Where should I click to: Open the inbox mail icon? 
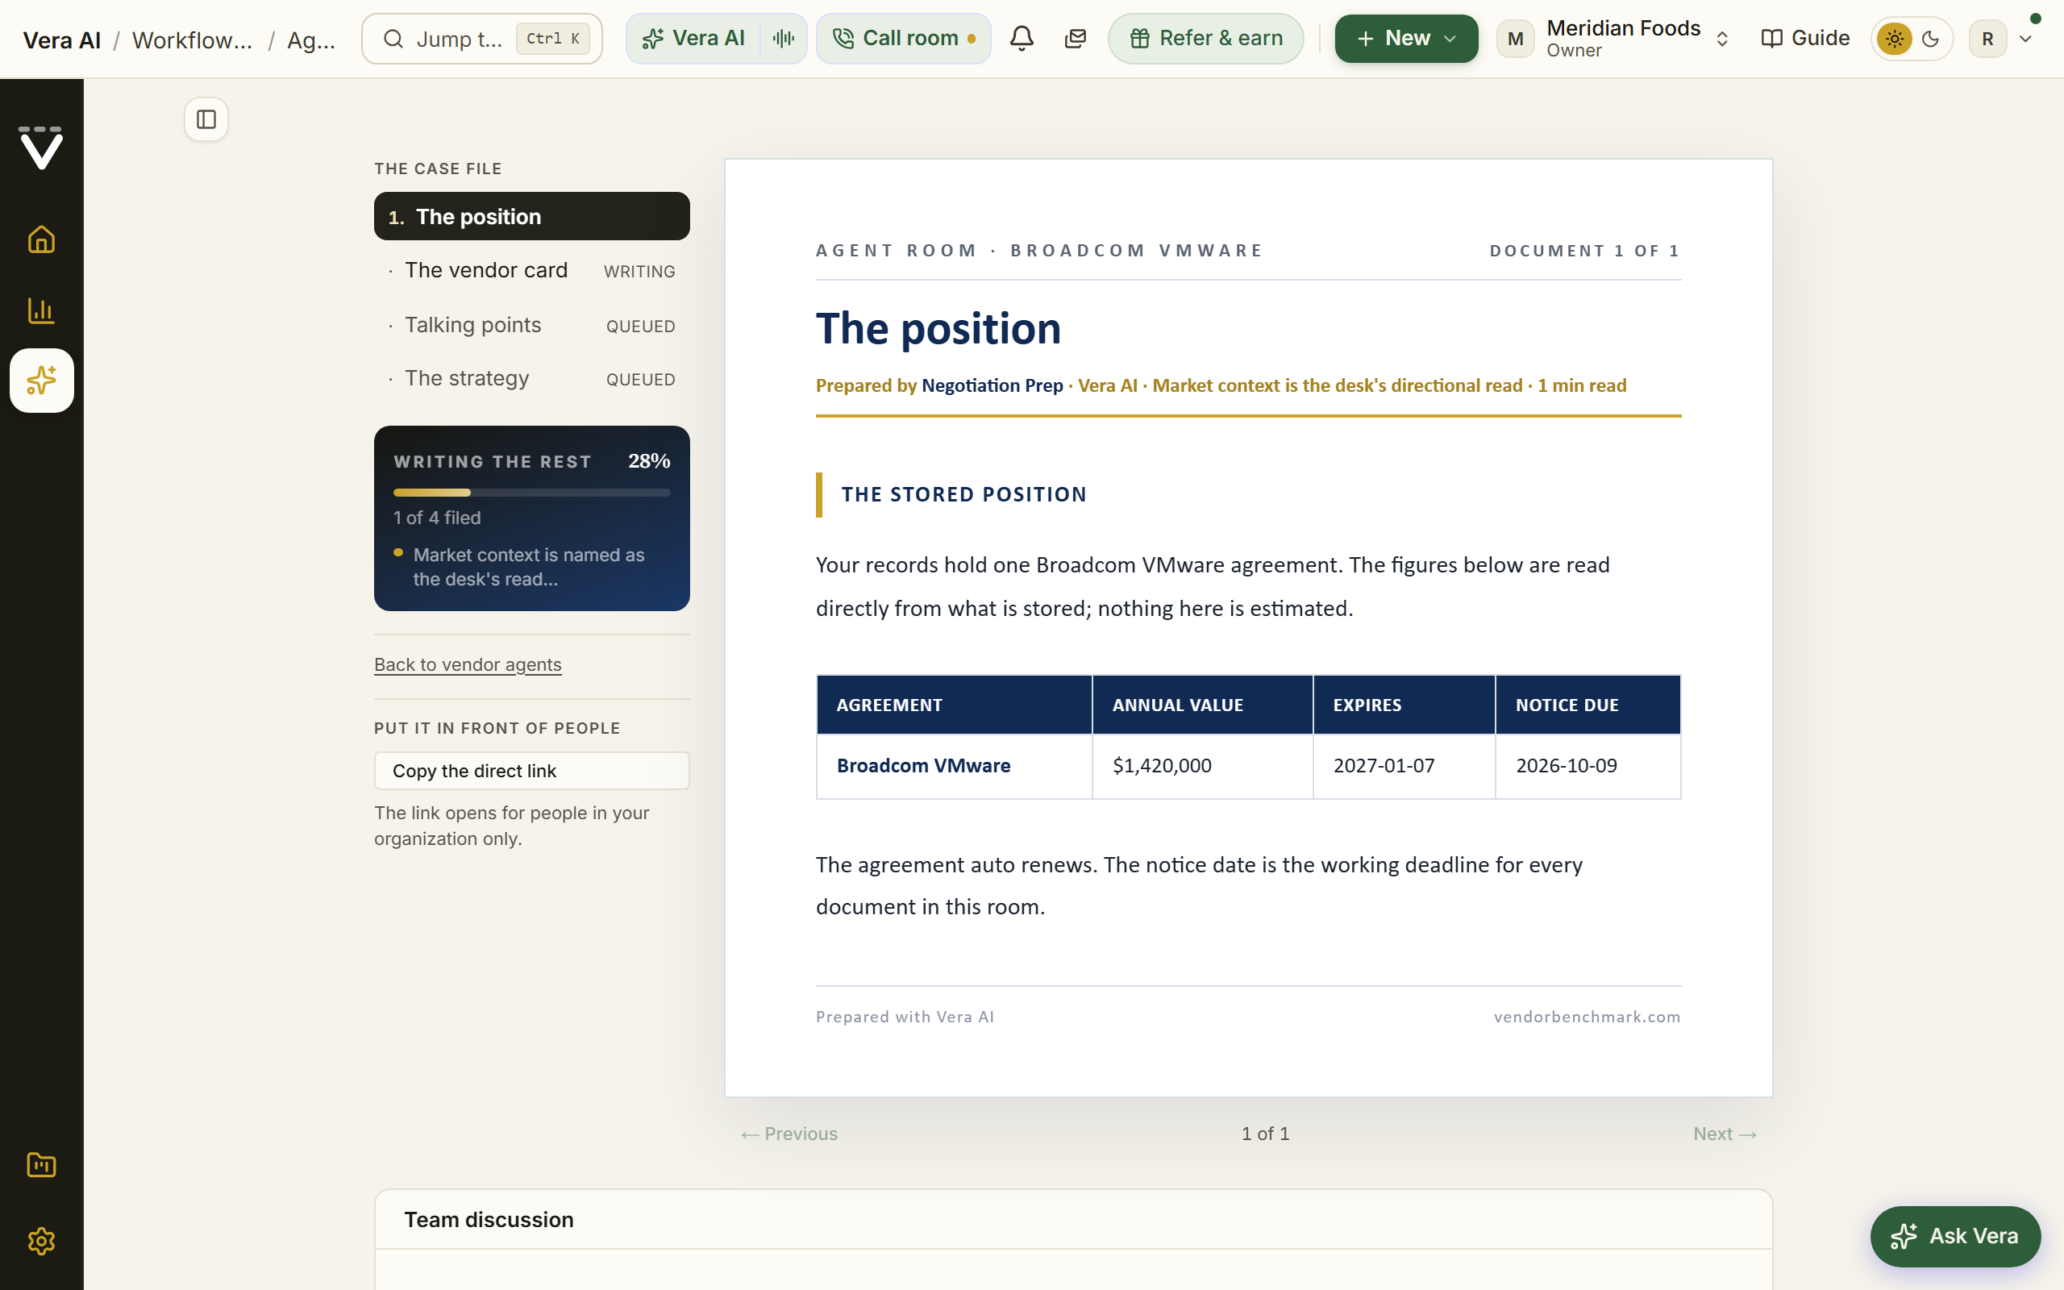pos(1076,39)
